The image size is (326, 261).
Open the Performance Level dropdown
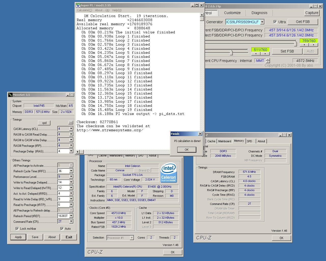pos(71,177)
